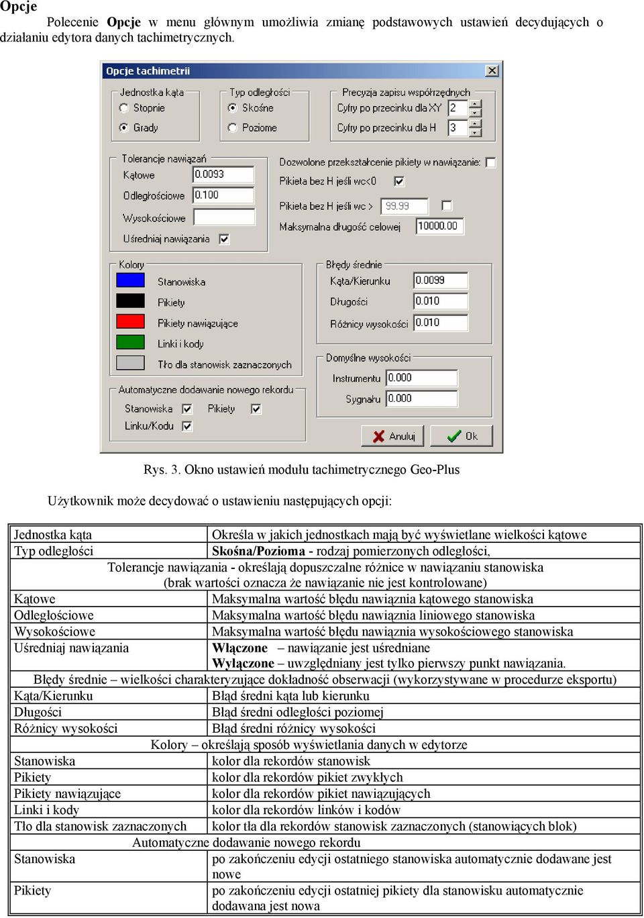
Task: Pick the black Pikiety color swatch
Action: (130, 301)
